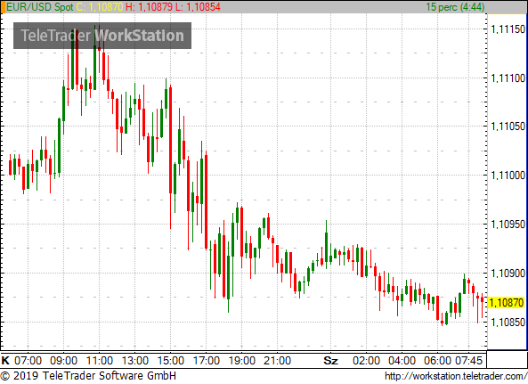Click the EUR/USD Spot title label
The width and height of the screenshot is (528, 384).
(40, 7)
